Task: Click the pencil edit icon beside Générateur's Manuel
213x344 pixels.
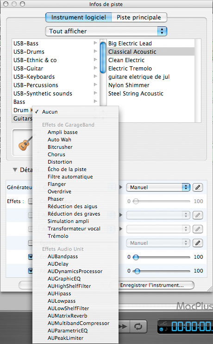Action: (197, 187)
